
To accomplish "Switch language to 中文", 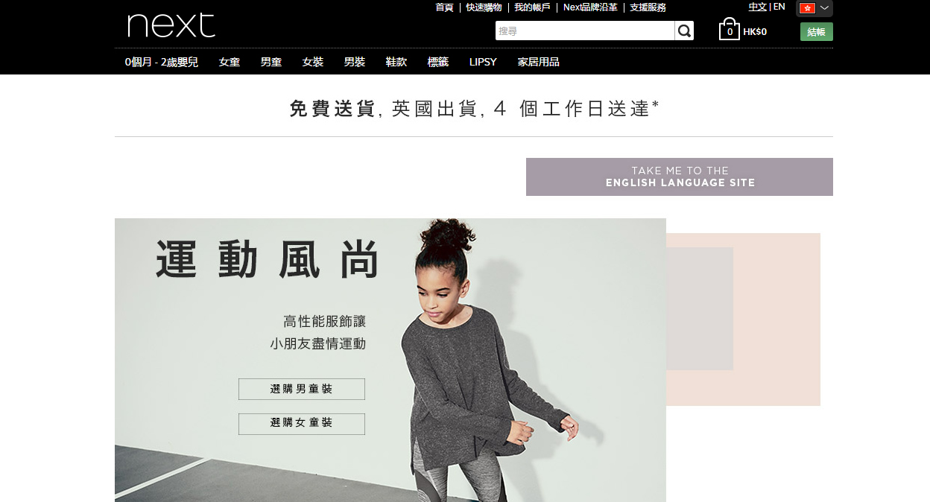I will point(757,7).
